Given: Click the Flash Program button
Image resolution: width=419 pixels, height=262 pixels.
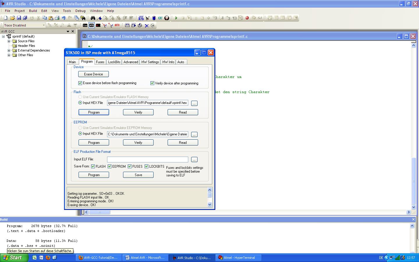Looking at the screenshot, I should (x=94, y=112).
